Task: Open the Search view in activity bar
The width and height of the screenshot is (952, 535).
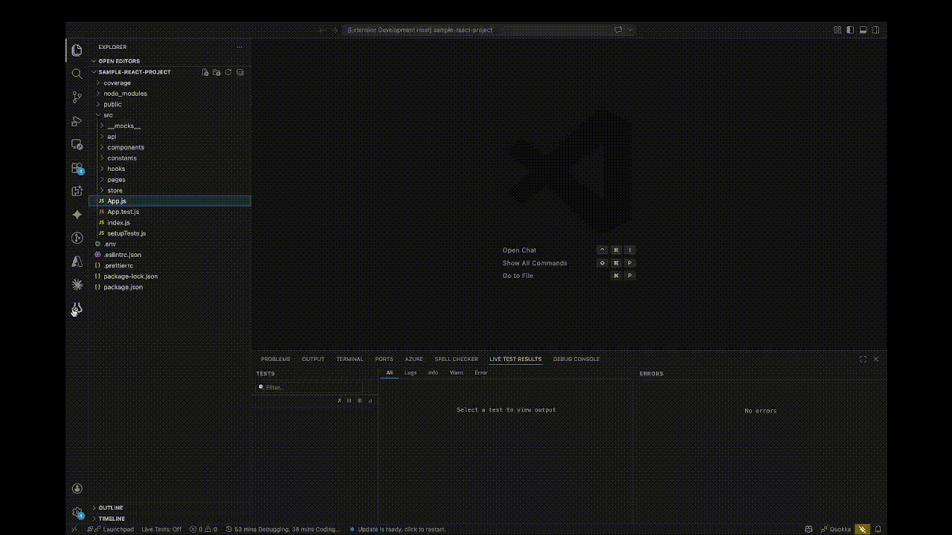Action: tap(77, 74)
